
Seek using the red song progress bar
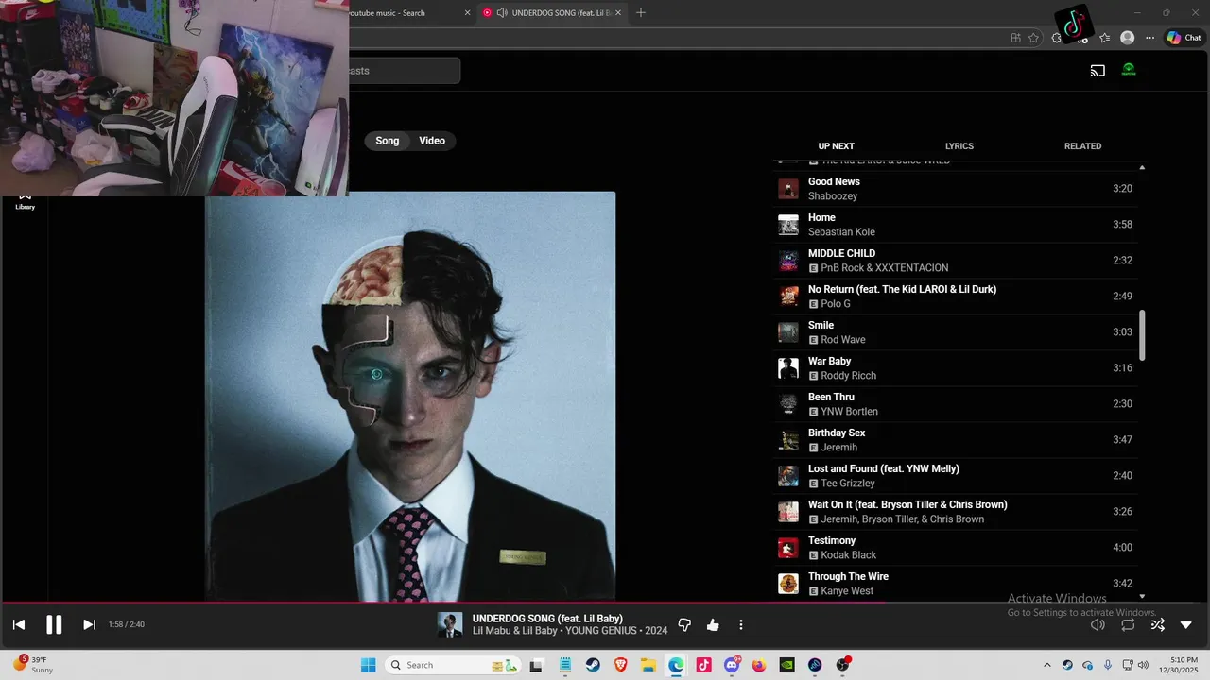(x=605, y=602)
